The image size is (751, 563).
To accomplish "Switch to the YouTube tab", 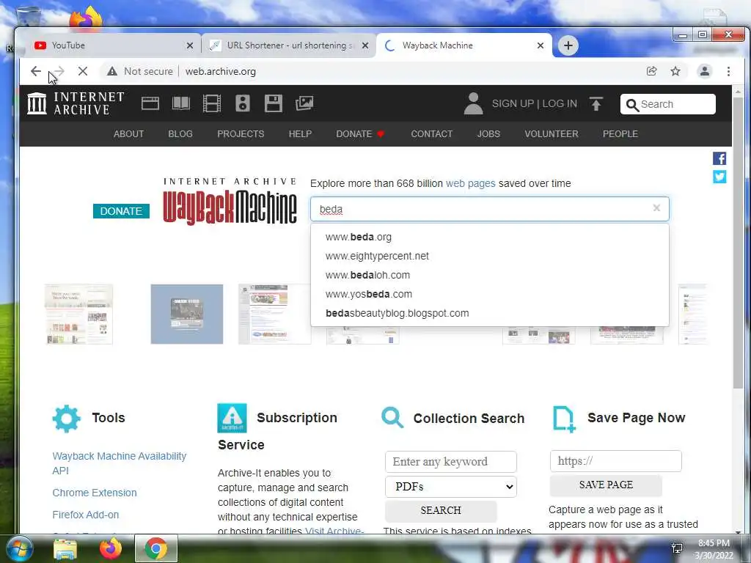I will click(x=110, y=45).
